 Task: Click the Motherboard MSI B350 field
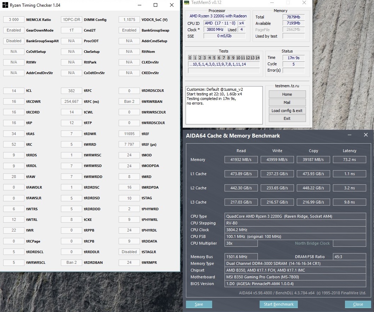pyautogui.click(x=295, y=277)
